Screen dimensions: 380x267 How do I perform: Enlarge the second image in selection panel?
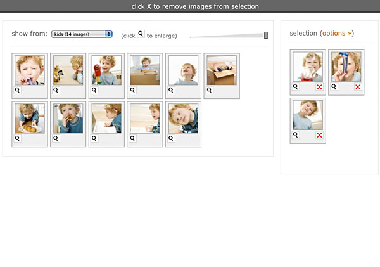click(x=334, y=86)
